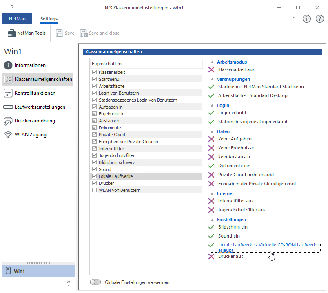
Task: Click the NetMan Tools label
Action: click(x=31, y=33)
